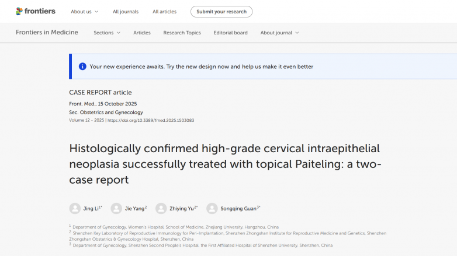Open the Sections dropdown menu
This screenshot has width=457, height=256.
tap(106, 33)
